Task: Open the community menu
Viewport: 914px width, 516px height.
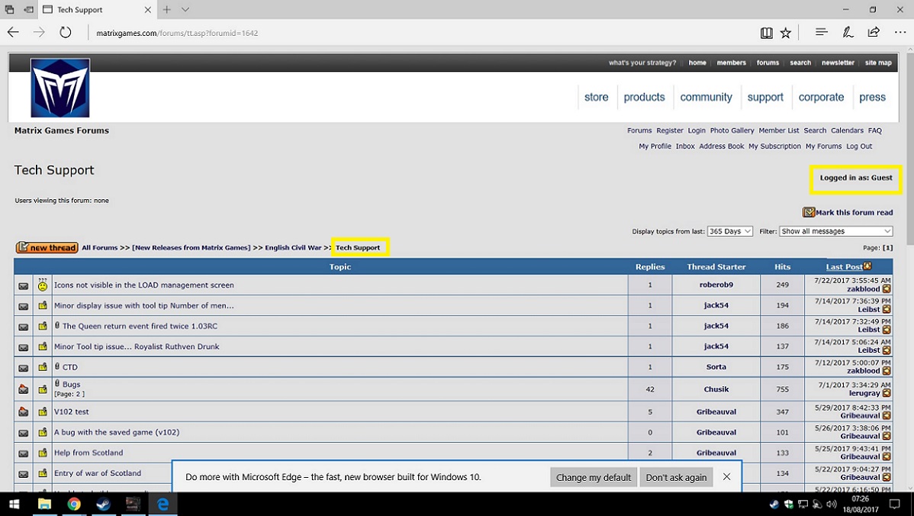Action: pos(706,98)
